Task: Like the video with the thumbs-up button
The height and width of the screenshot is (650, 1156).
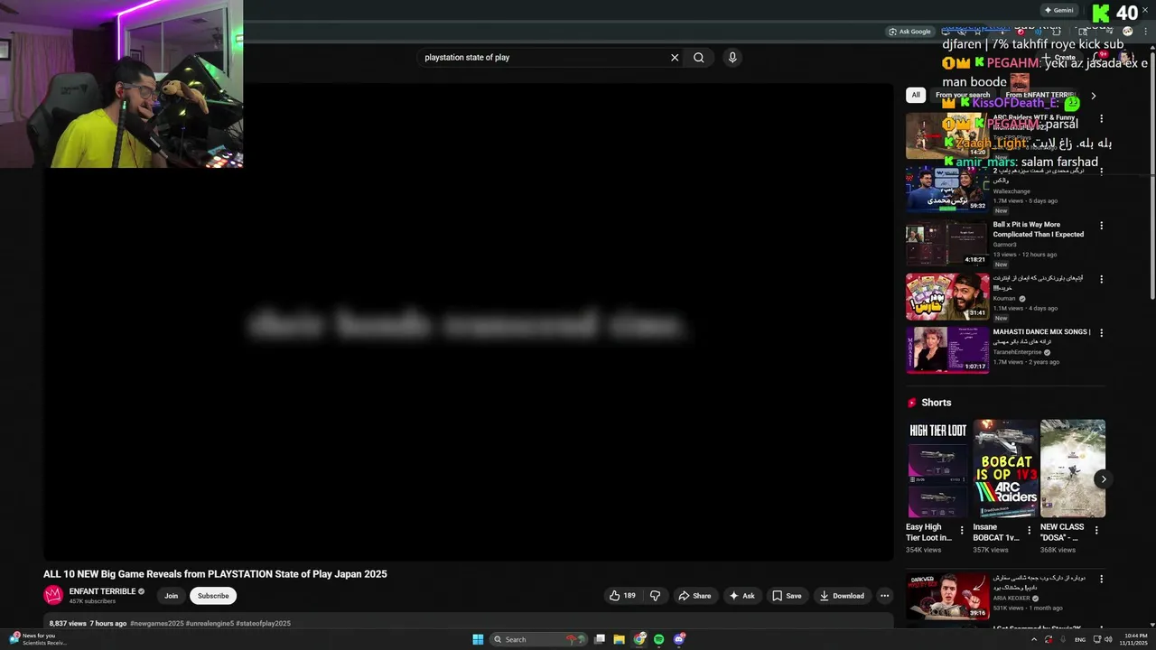Action: (622, 596)
